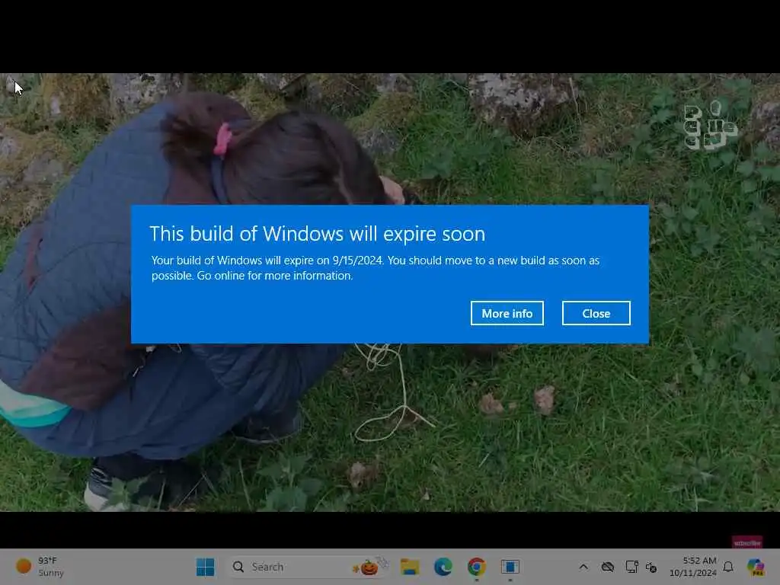Open File Explorer from the taskbar
This screenshot has width=780, height=585.
(409, 567)
